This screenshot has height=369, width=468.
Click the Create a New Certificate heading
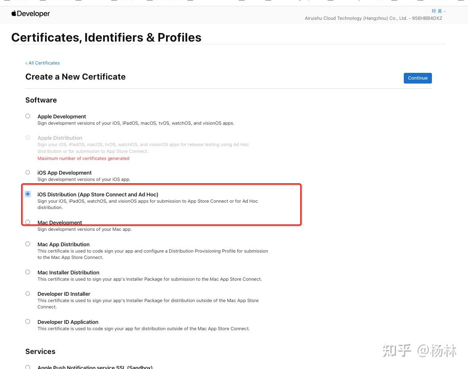pos(75,76)
